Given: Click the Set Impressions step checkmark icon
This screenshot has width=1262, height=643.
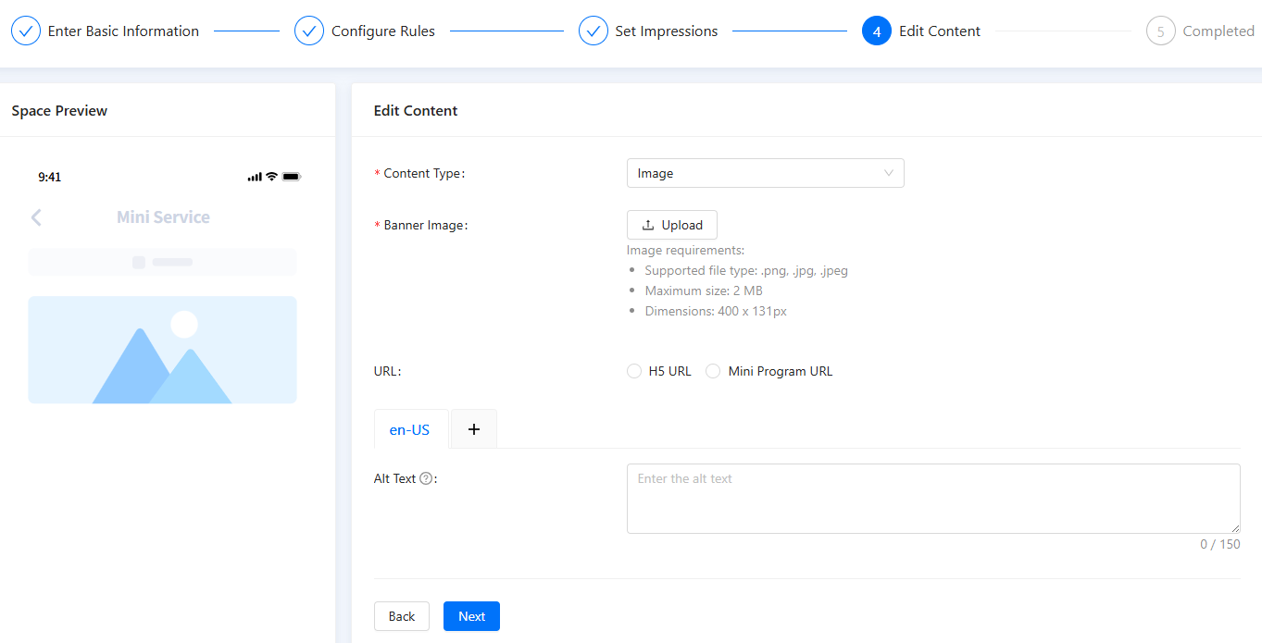Looking at the screenshot, I should pos(594,31).
